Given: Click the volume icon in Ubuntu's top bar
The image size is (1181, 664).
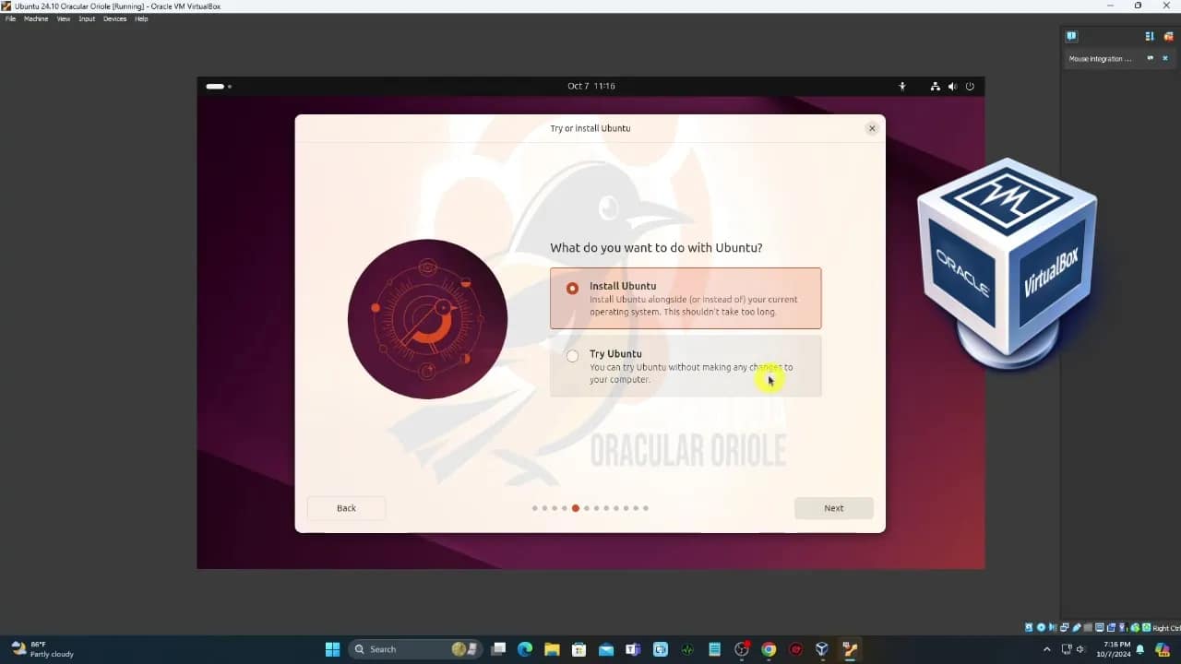Looking at the screenshot, I should pyautogui.click(x=952, y=86).
